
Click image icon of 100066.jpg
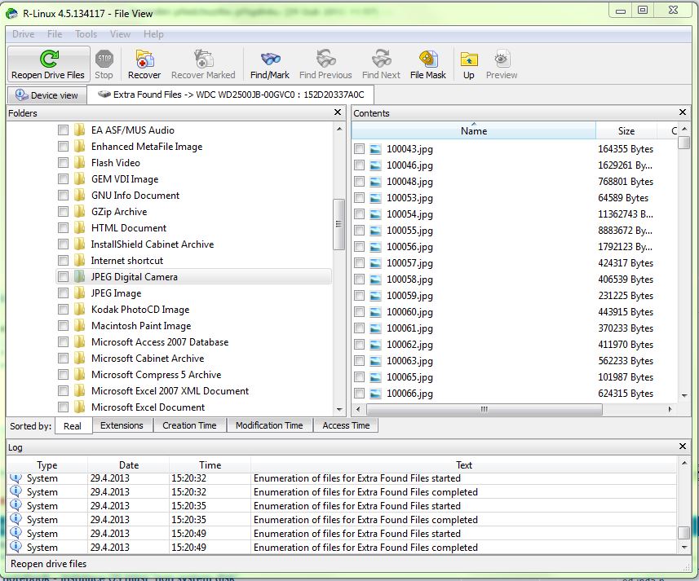(376, 394)
